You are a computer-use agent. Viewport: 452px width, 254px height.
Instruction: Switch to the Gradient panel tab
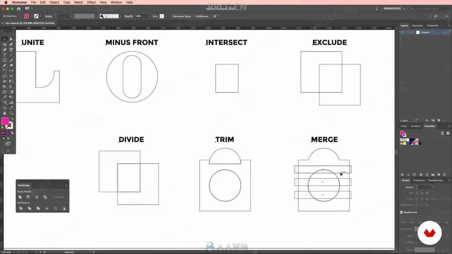(415, 126)
